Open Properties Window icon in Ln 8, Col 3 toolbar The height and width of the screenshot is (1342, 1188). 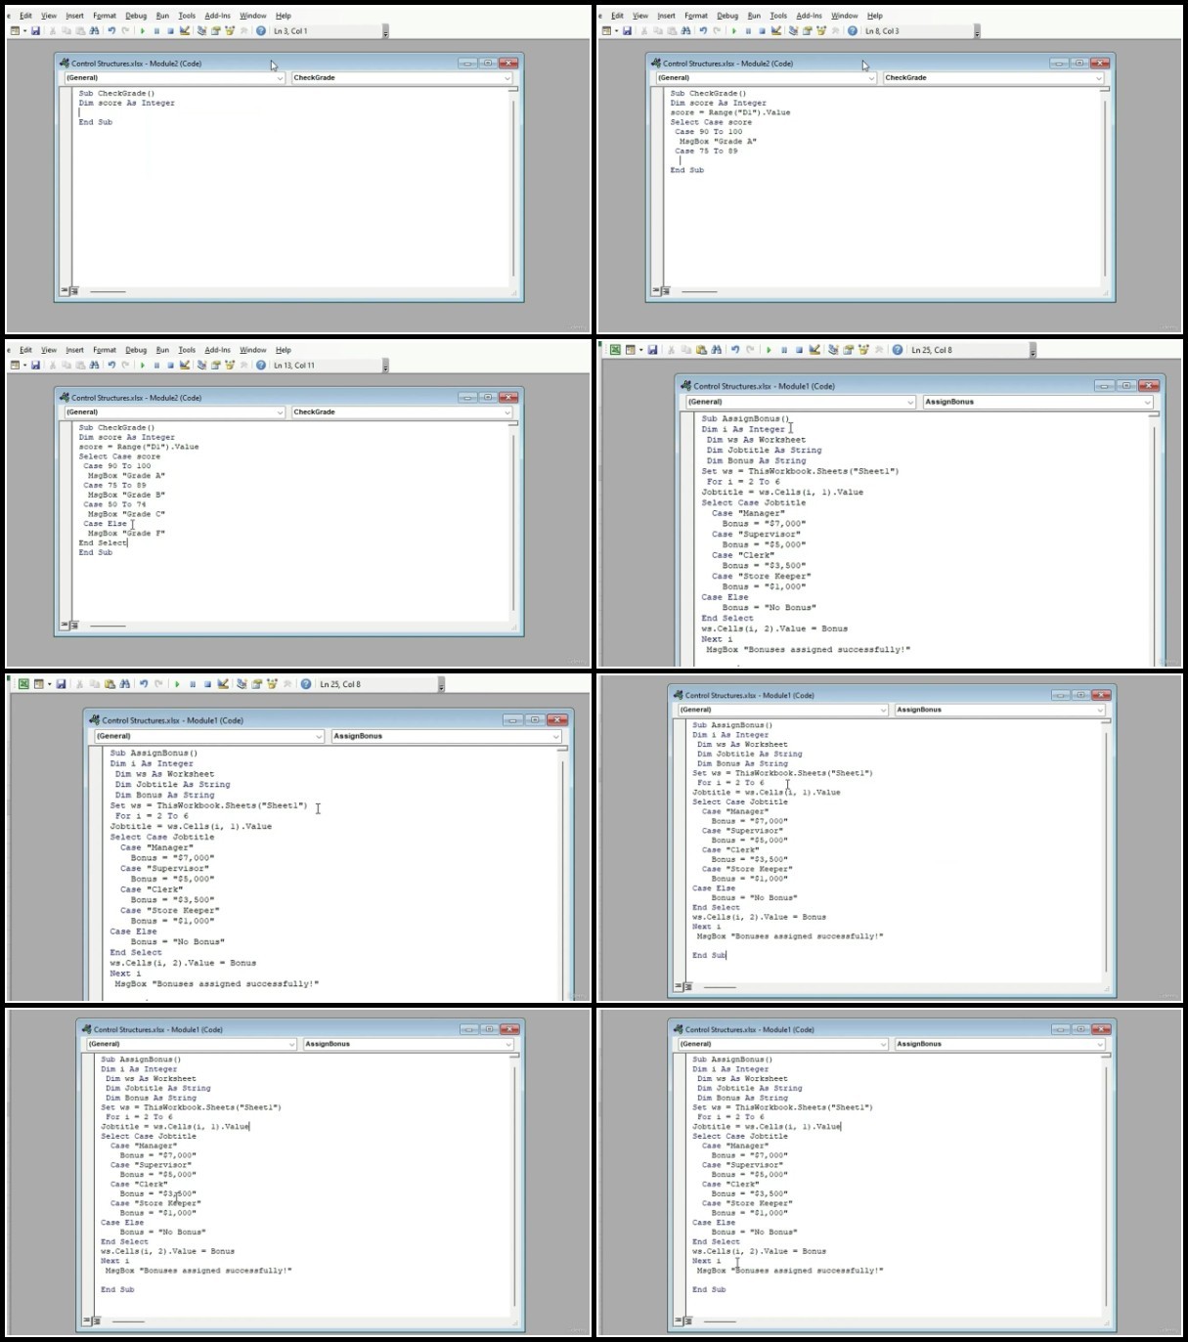coord(808,31)
